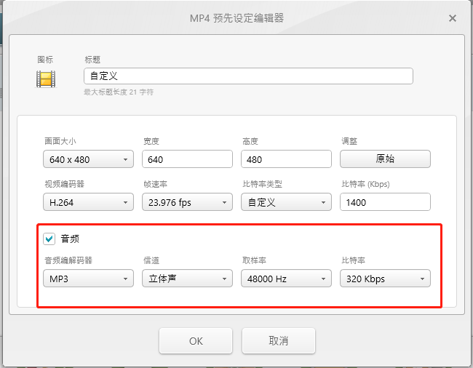
Task: Open the 取样率 48000 Hz dropdown
Action: 286,279
